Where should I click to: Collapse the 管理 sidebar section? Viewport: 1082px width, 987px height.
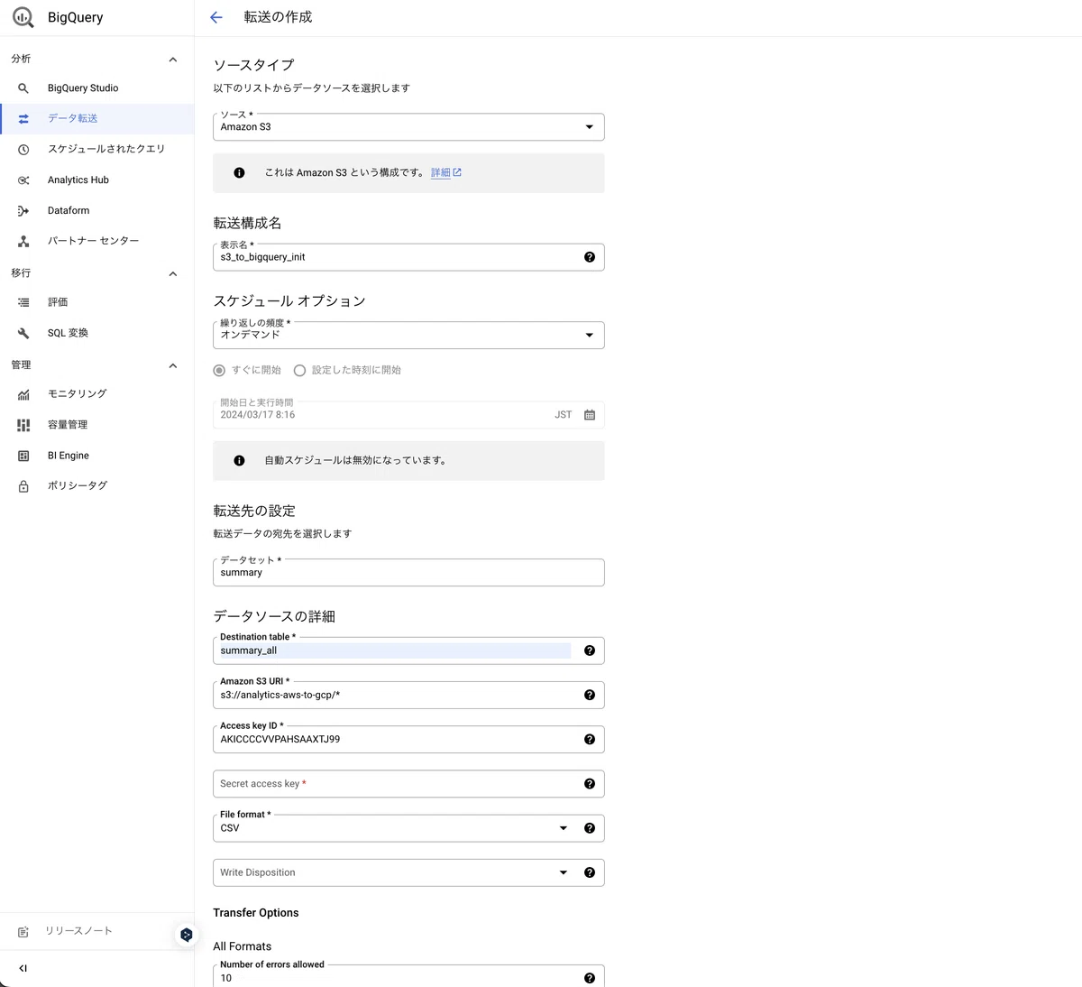click(173, 365)
